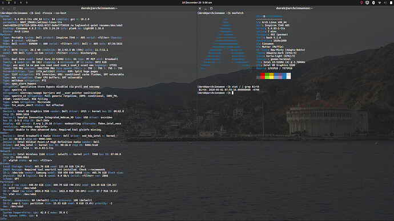Click the 'Desktop: Cinnamon 4.8.3' line
Screen dimensions: 394x221
(54, 28)
